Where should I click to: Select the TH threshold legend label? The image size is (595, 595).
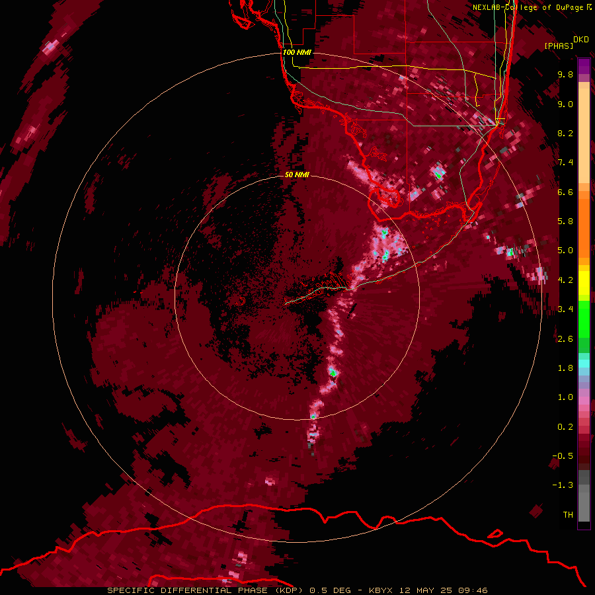568,515
